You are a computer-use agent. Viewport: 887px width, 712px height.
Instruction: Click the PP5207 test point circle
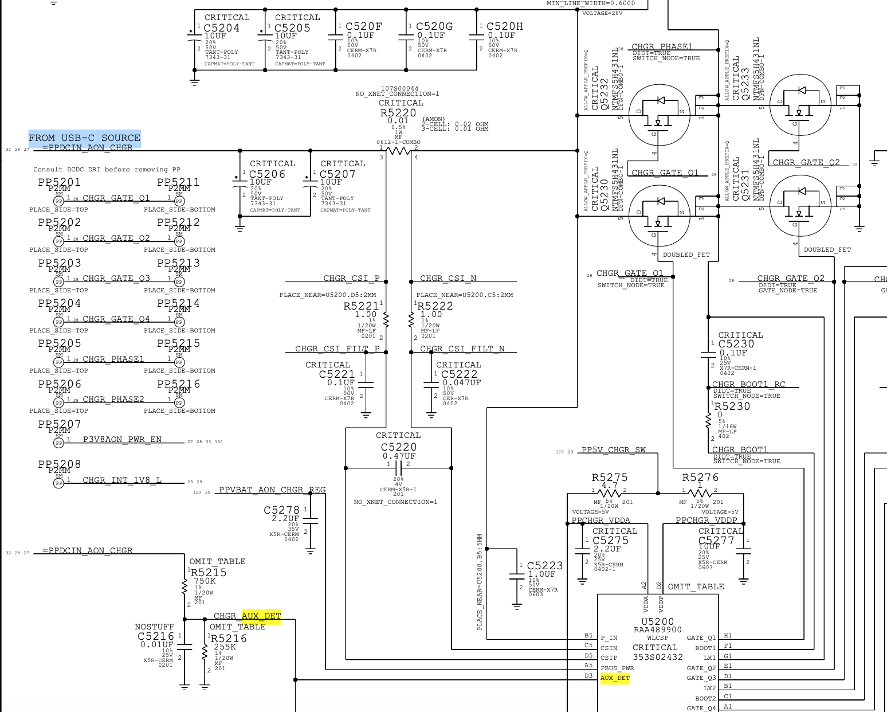[58, 443]
